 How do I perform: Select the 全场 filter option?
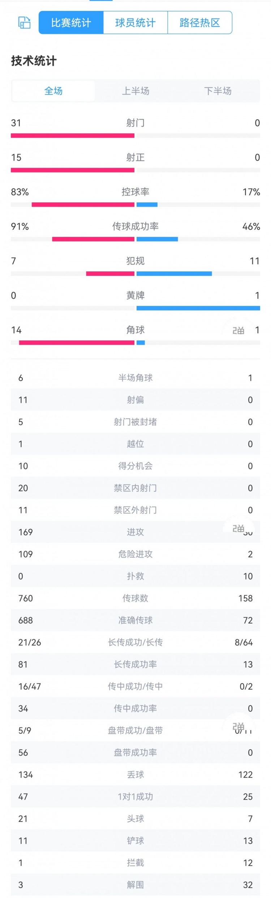tap(53, 91)
